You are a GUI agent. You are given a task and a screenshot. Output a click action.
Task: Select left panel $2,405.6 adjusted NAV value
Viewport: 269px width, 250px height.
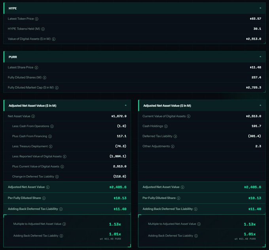118,187
